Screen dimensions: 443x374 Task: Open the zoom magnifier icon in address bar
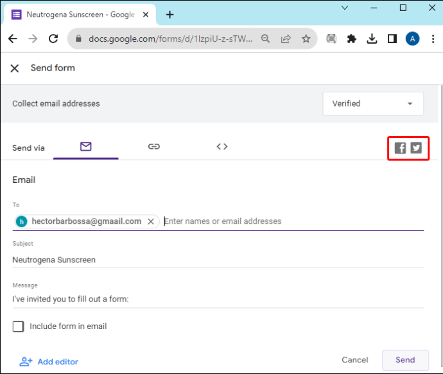[x=265, y=38]
